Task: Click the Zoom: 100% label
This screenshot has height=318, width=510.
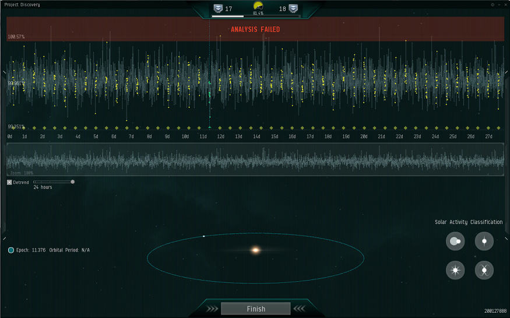Action: (22, 173)
